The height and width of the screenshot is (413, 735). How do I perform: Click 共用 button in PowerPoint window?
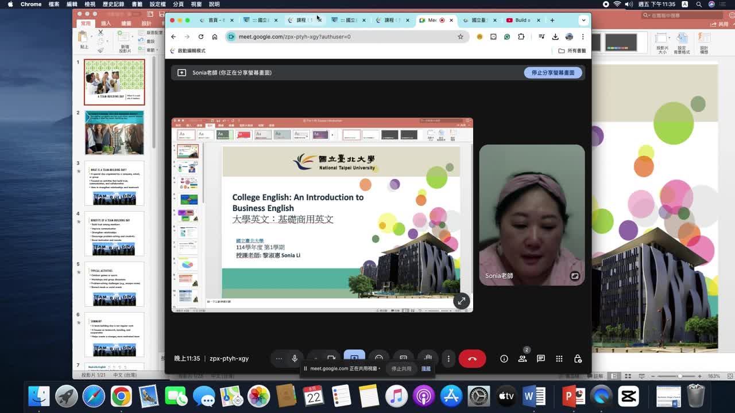tap(718, 24)
